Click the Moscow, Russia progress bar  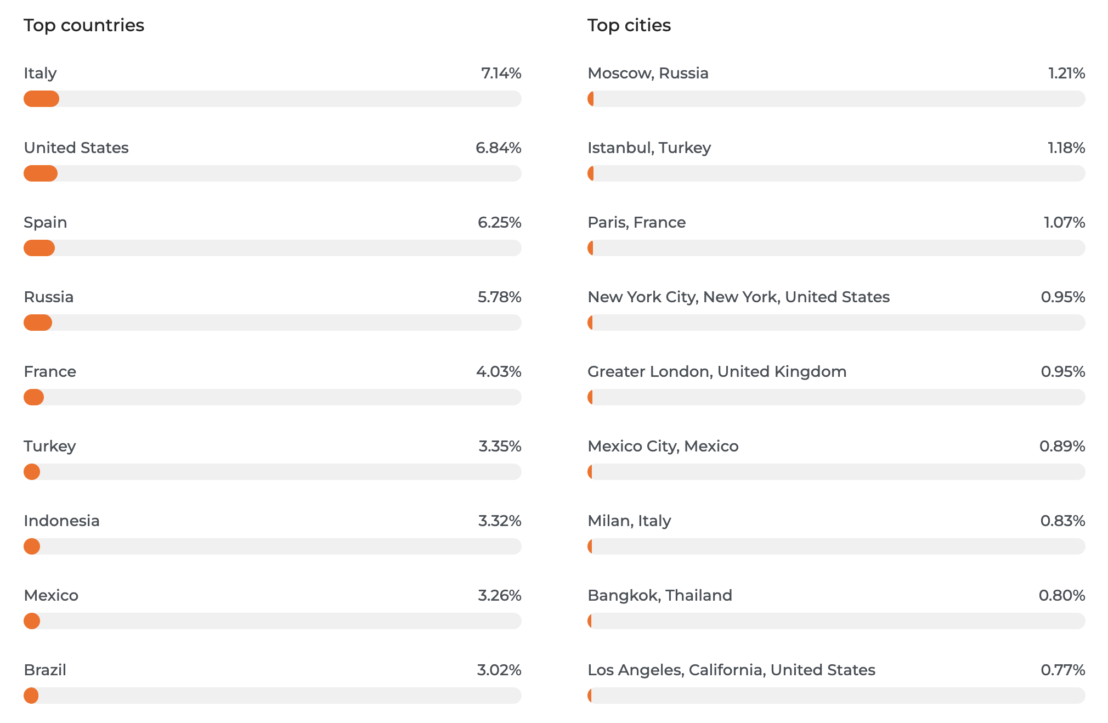click(x=836, y=99)
